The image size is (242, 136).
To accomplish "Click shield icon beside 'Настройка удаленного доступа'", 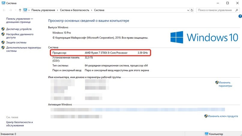I will pos(3,34).
